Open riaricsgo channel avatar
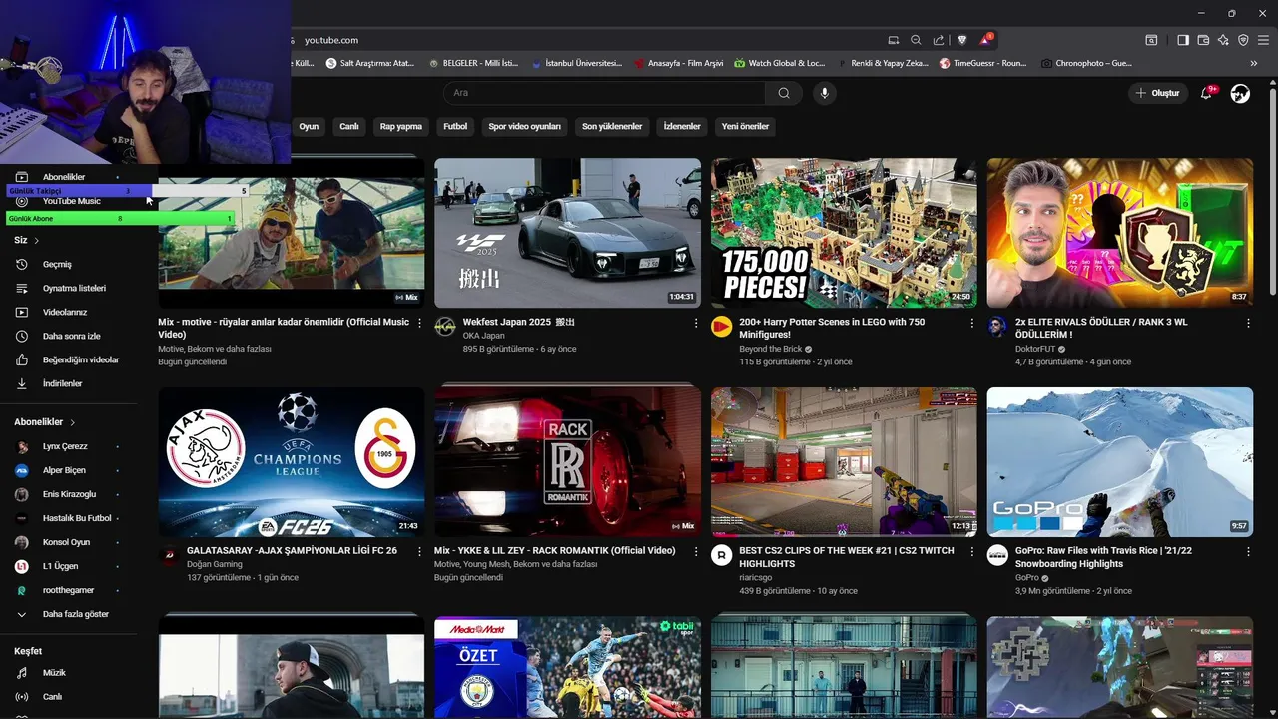Image resolution: width=1278 pixels, height=719 pixels. (x=721, y=555)
